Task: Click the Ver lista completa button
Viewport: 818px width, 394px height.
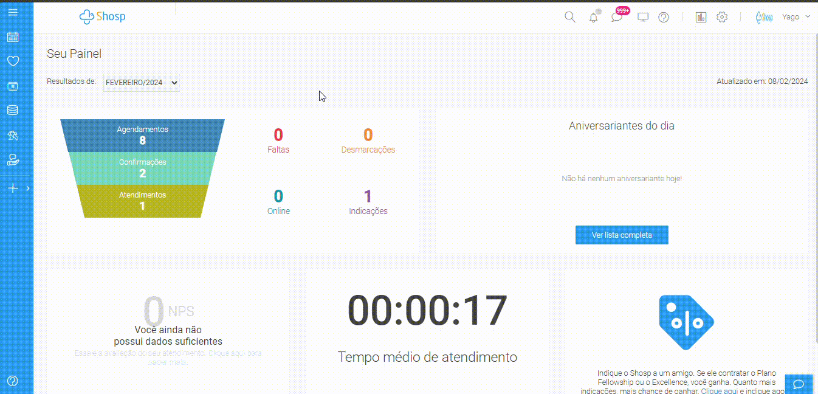Action: [x=621, y=235]
